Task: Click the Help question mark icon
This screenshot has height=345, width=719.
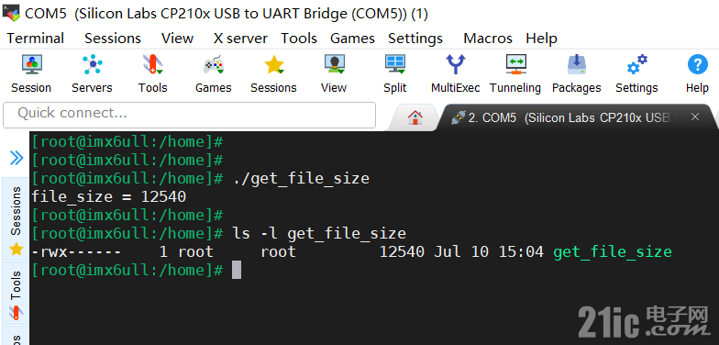Action: [x=697, y=64]
